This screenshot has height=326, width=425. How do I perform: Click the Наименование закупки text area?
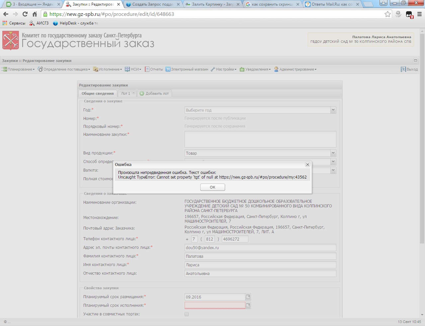coord(260,139)
